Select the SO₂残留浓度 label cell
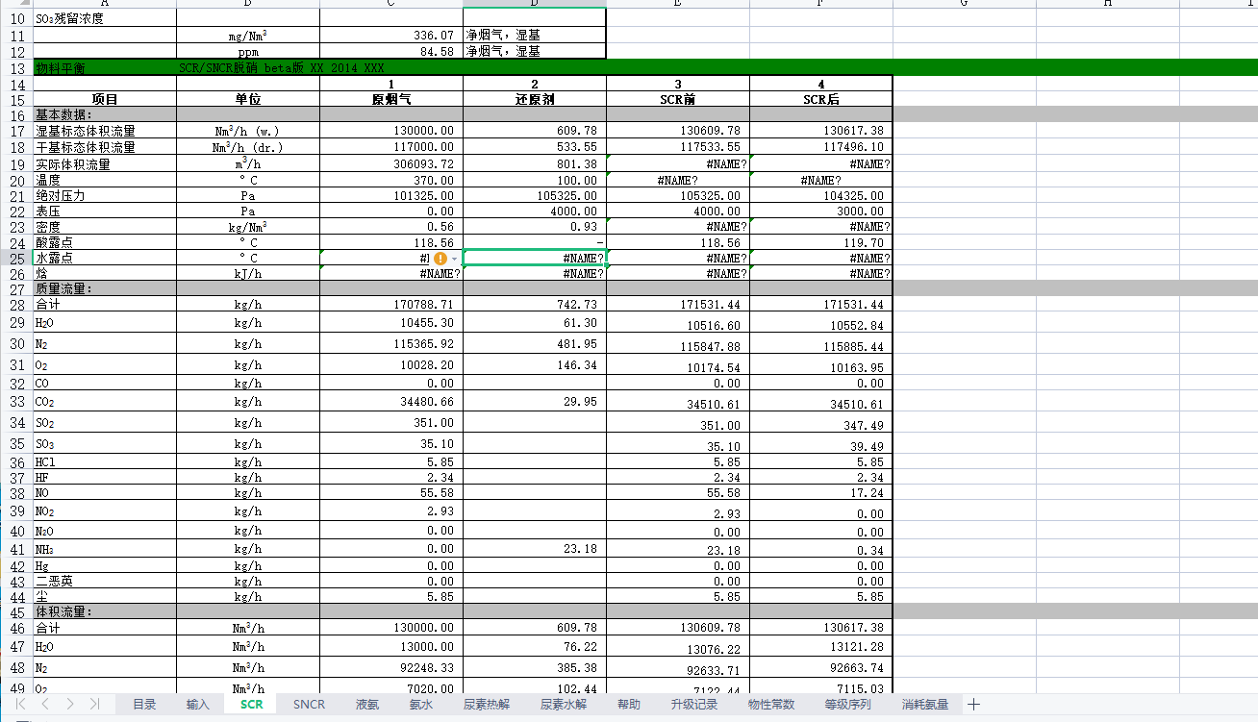Viewport: 1258px width, 722px height. coord(105,18)
